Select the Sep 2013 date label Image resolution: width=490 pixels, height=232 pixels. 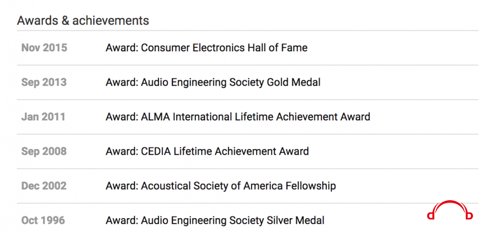coord(44,82)
